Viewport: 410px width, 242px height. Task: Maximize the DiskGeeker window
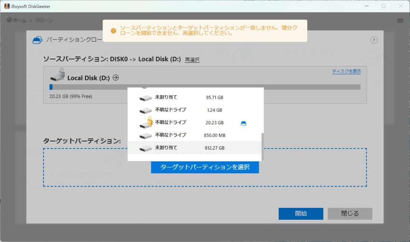pyautogui.click(x=384, y=6)
